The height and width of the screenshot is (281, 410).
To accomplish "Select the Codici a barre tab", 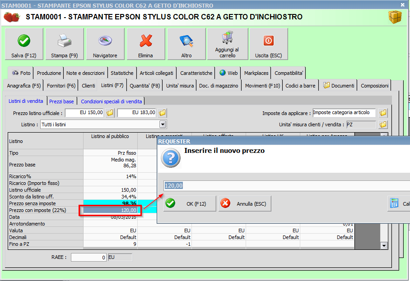I will pyautogui.click(x=300, y=86).
